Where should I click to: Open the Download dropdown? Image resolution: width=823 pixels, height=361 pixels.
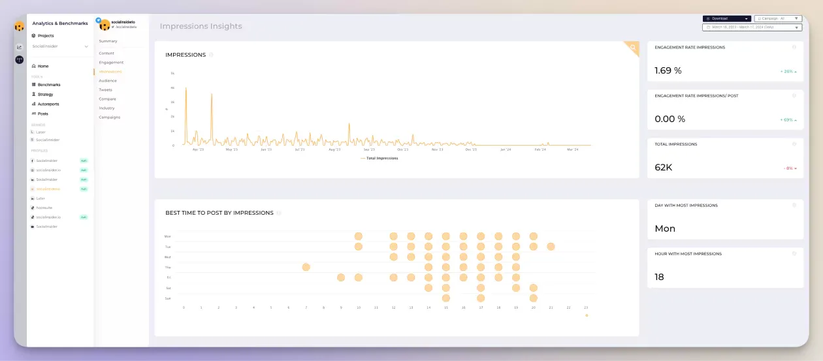[x=727, y=19]
